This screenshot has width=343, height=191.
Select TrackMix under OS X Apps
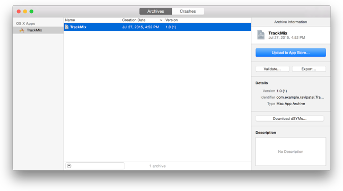[x=38, y=30]
